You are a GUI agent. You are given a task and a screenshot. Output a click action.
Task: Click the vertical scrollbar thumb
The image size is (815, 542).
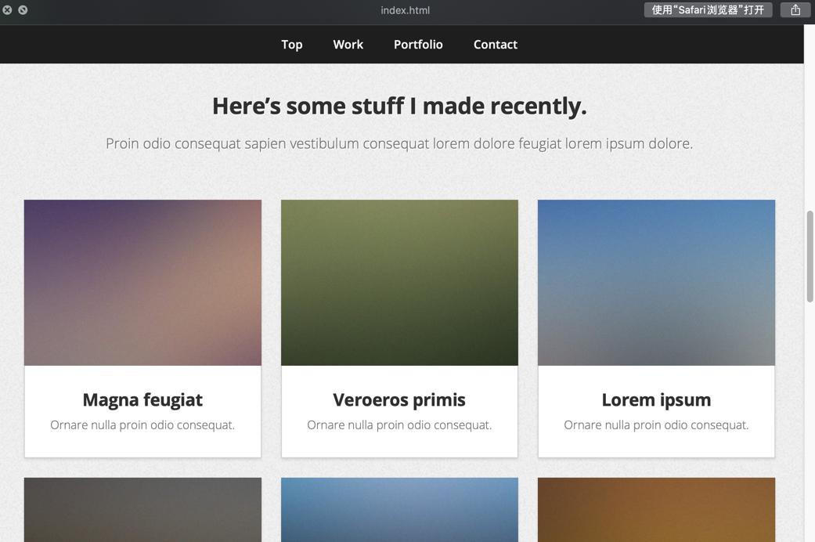(810, 256)
